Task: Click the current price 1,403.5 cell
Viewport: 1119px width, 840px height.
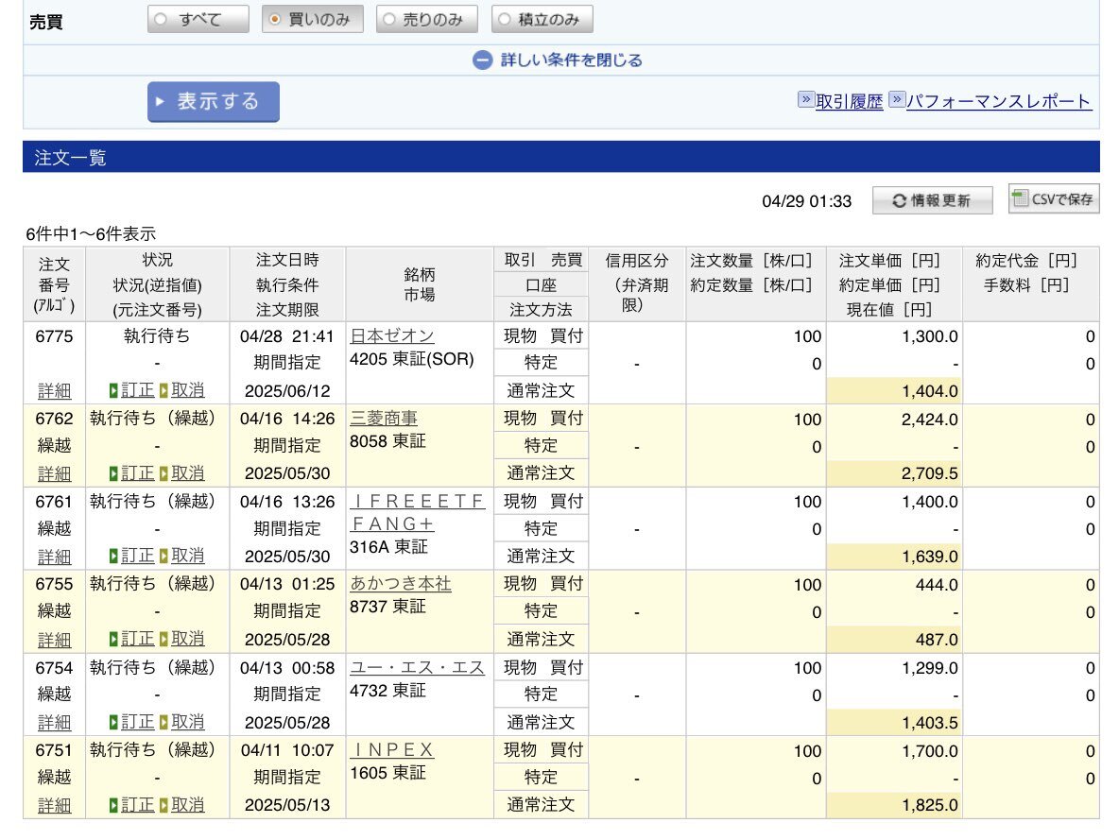Action: [894, 722]
